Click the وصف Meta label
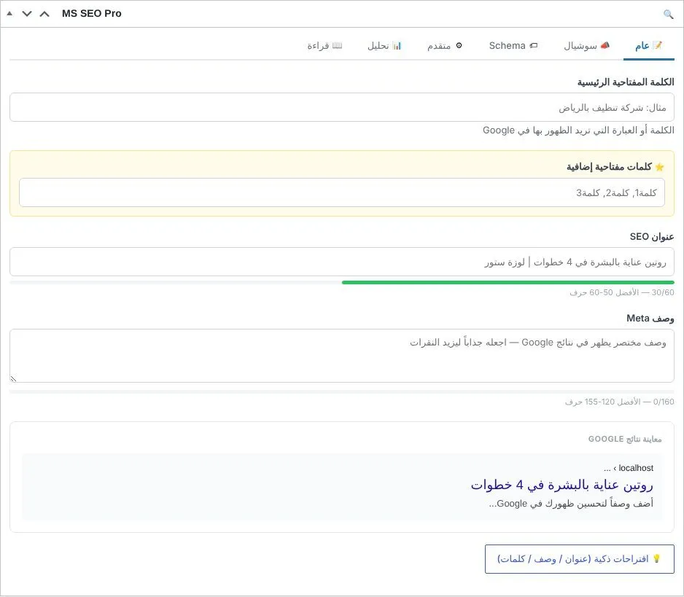Viewport: 684px width, 597px height. pos(650,319)
